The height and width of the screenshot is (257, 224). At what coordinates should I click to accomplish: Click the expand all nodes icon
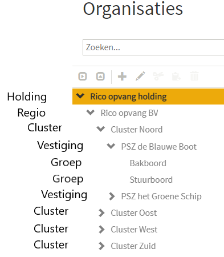click(x=83, y=77)
